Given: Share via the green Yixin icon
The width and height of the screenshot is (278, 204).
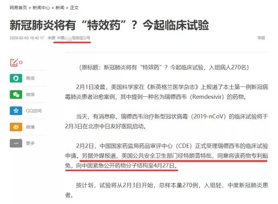Looking at the screenshot, I should pyautogui.click(x=16, y=78).
